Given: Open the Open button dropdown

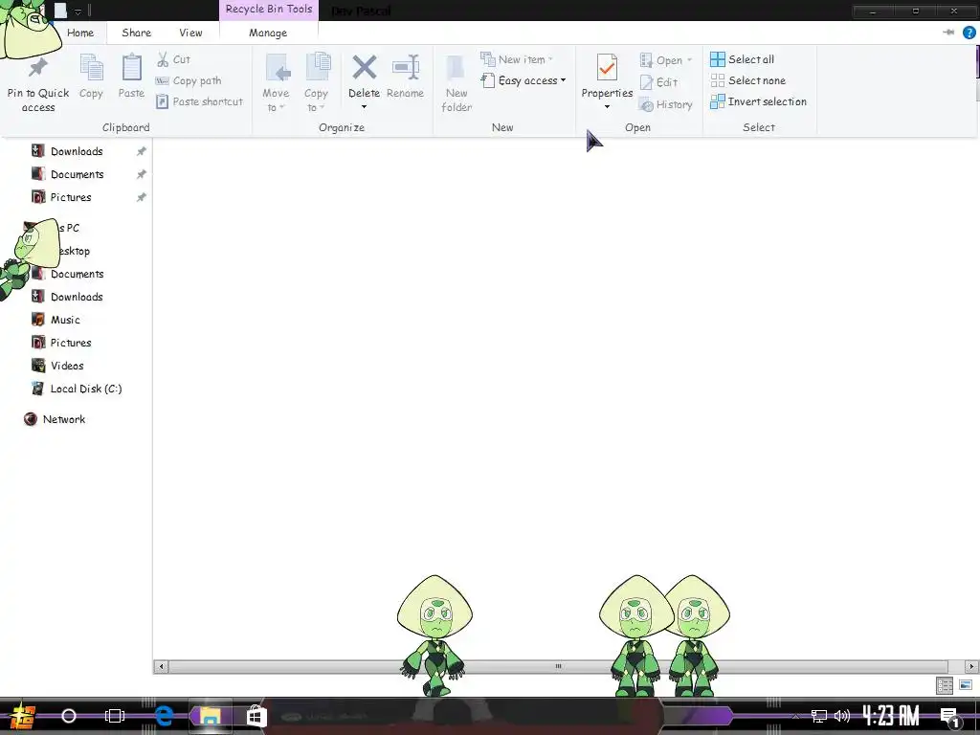Looking at the screenshot, I should click(x=666, y=60).
